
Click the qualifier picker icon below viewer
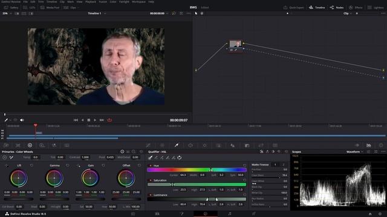tap(6, 120)
